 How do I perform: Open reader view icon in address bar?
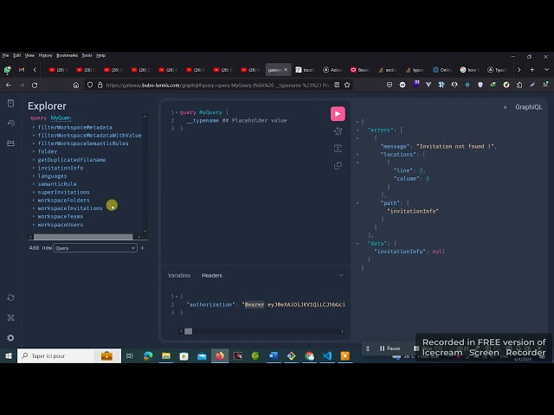(x=337, y=85)
